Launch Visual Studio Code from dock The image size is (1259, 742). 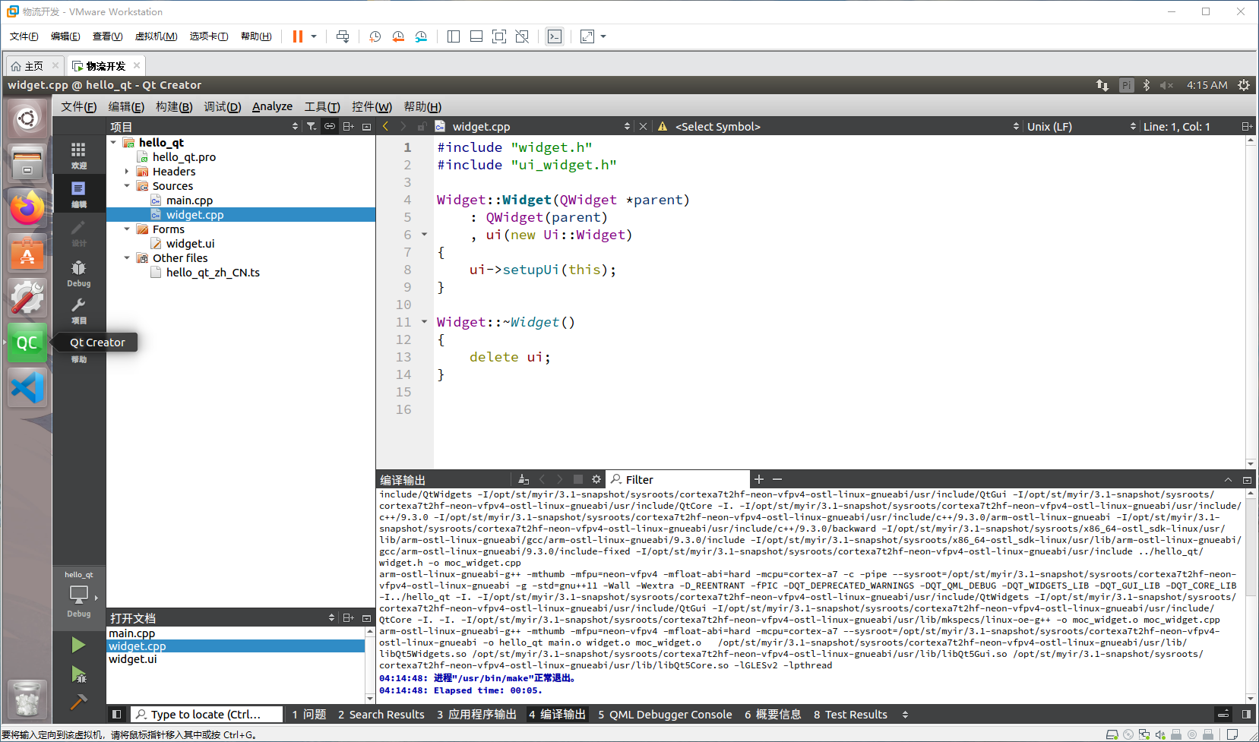27,388
